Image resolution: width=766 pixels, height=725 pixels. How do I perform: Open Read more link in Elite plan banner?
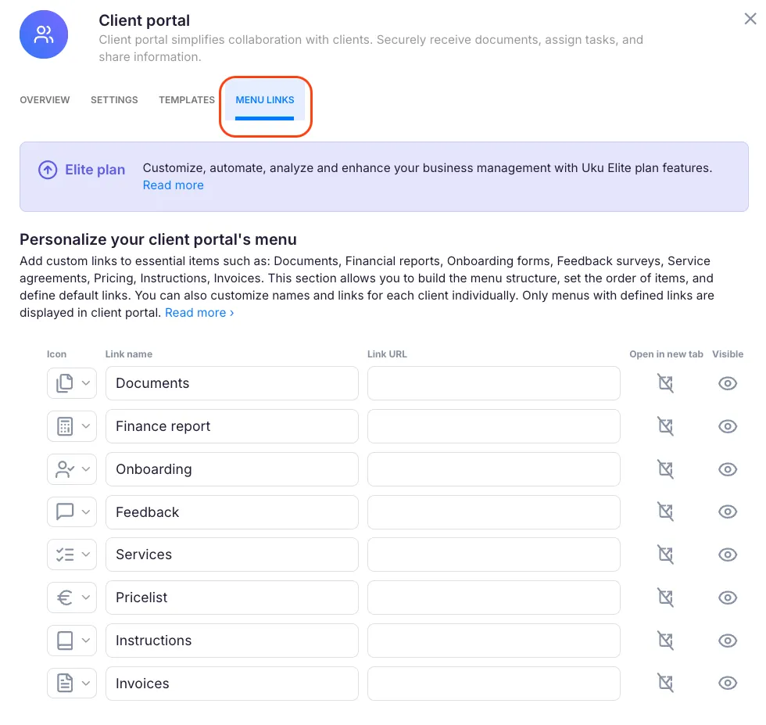173,185
